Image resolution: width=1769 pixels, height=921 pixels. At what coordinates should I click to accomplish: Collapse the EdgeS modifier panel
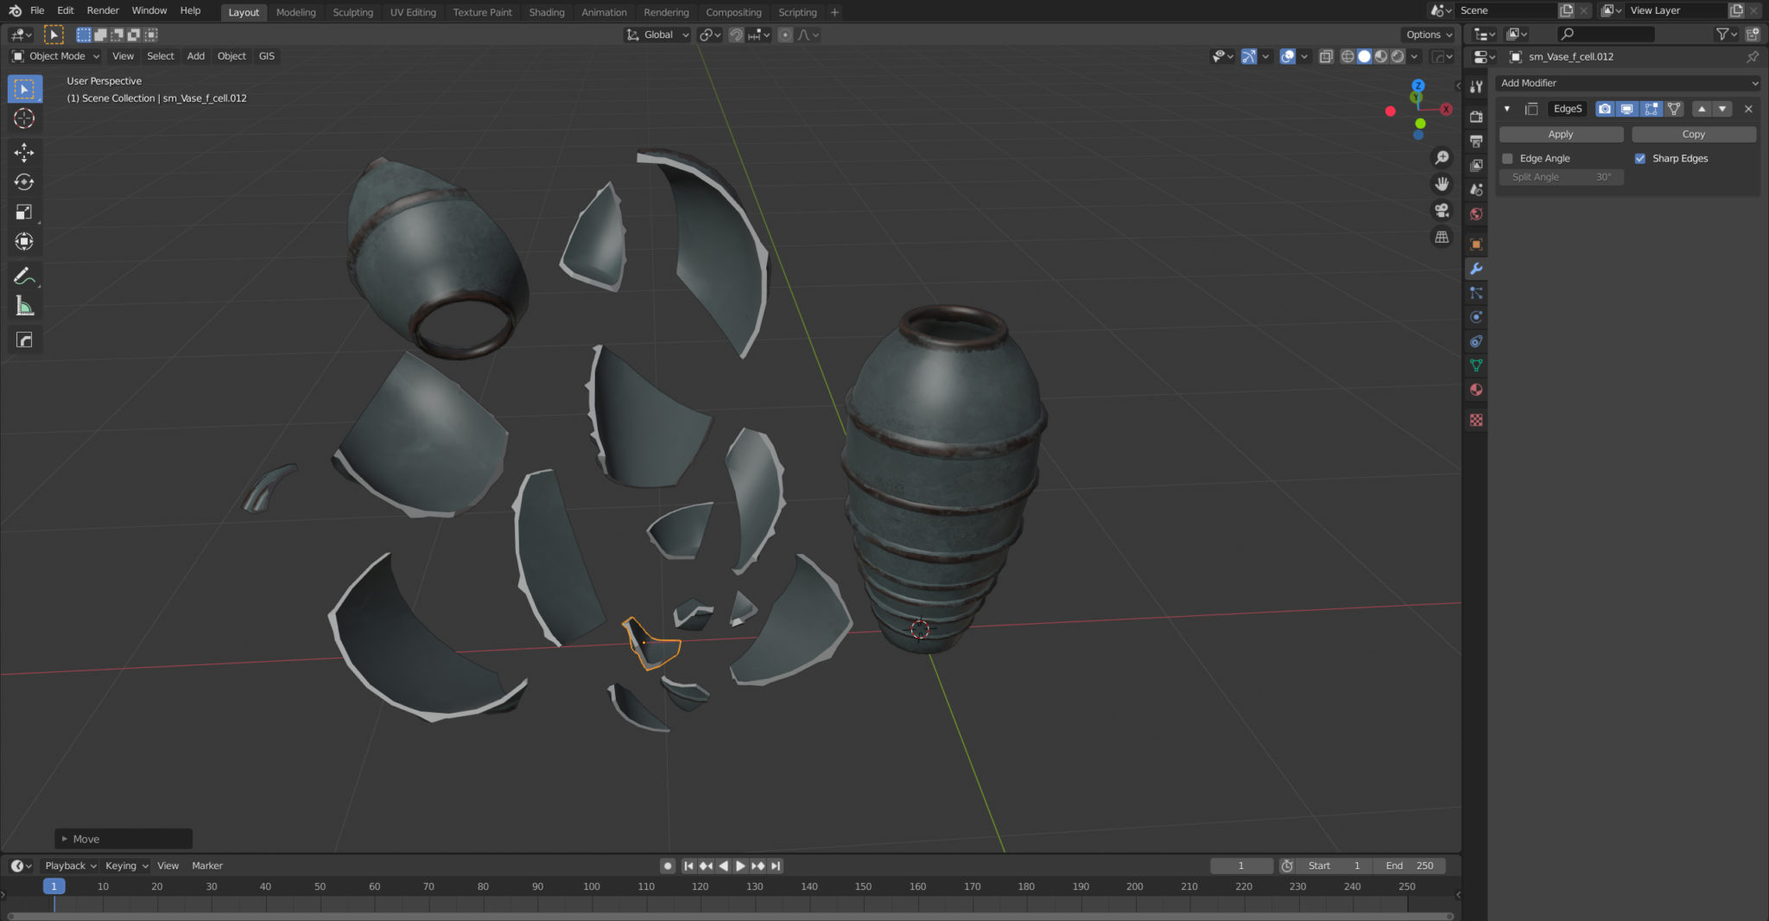tap(1507, 108)
